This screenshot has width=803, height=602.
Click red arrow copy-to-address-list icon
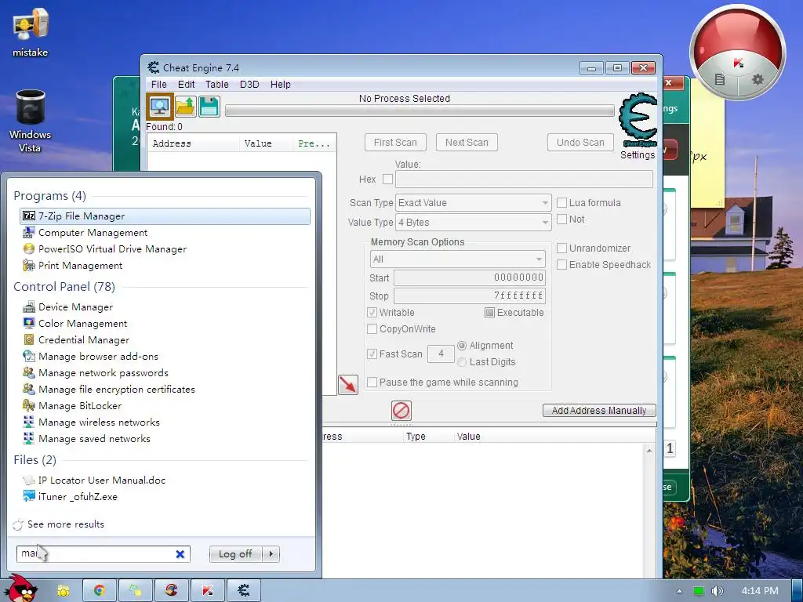[x=347, y=384]
